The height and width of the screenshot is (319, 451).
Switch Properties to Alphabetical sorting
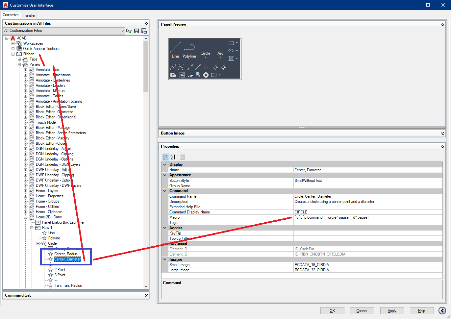pos(172,157)
